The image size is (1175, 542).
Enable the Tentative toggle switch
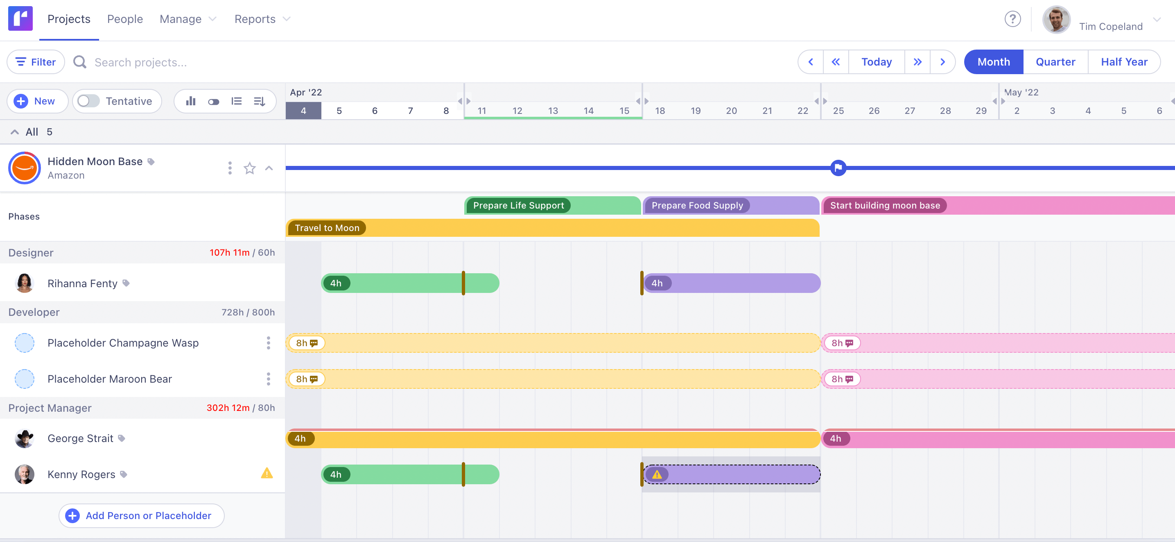pyautogui.click(x=88, y=101)
